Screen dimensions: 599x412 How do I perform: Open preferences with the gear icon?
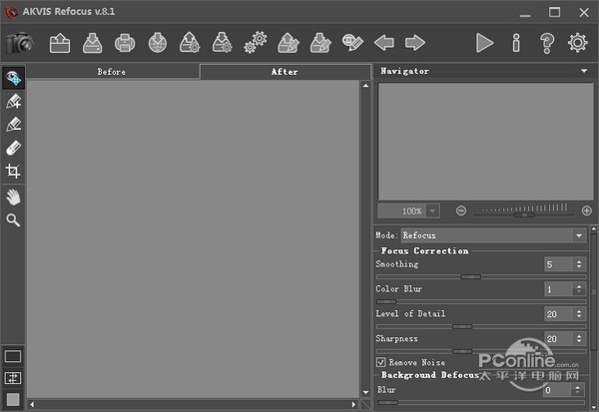[578, 43]
